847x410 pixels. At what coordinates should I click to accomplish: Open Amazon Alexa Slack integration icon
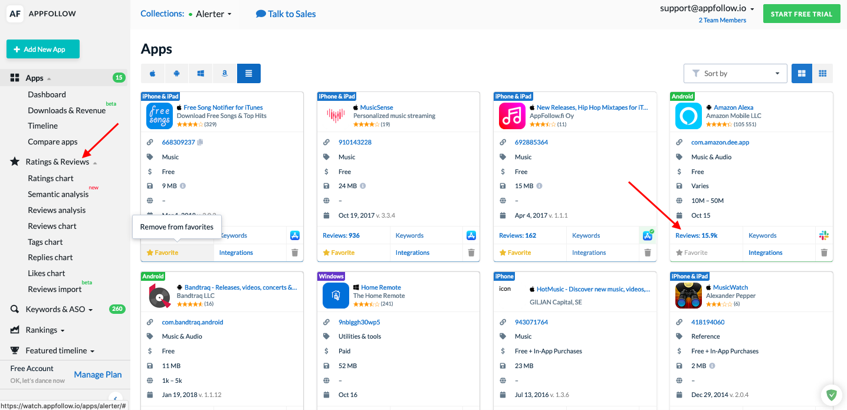click(x=824, y=235)
